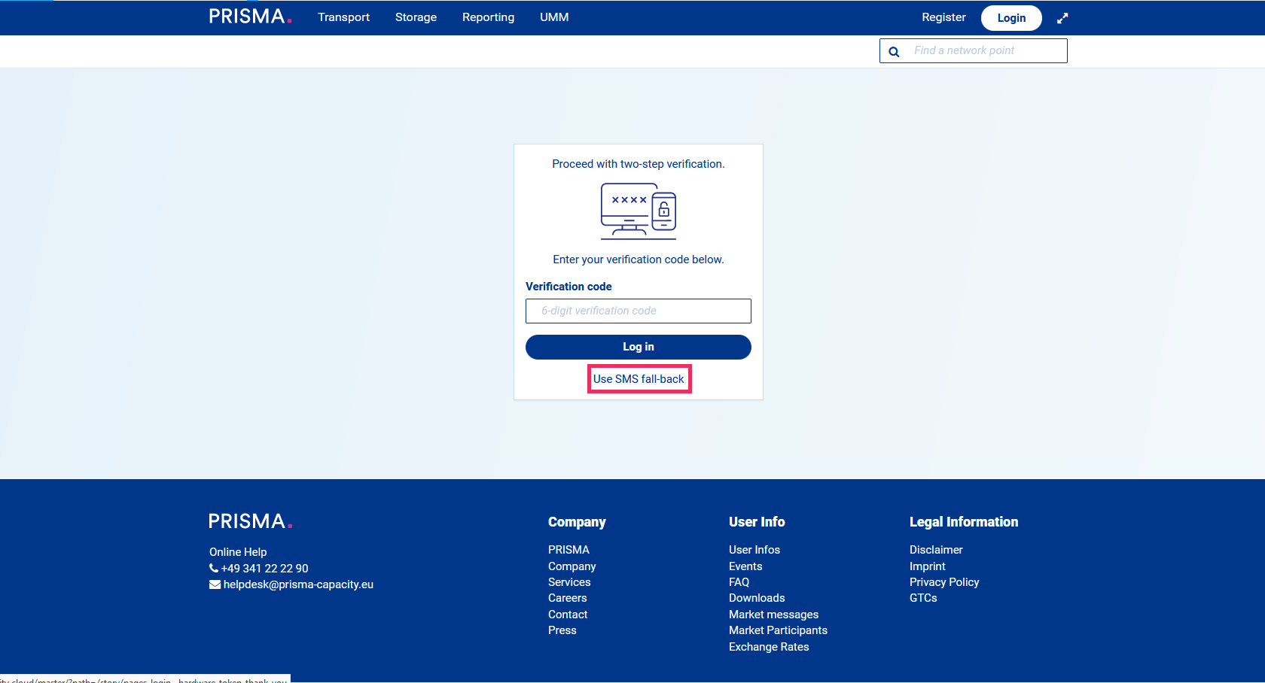Viewport: 1265px width, 683px height.
Task: Click the 6-digit verification code field
Action: coord(638,311)
